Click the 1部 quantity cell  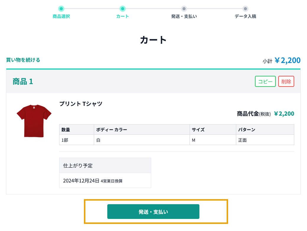coord(77,140)
